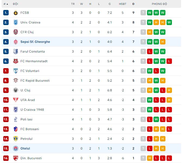Click the TR matches played header
This screenshot has width=183, height=163.
[x=73, y=4]
